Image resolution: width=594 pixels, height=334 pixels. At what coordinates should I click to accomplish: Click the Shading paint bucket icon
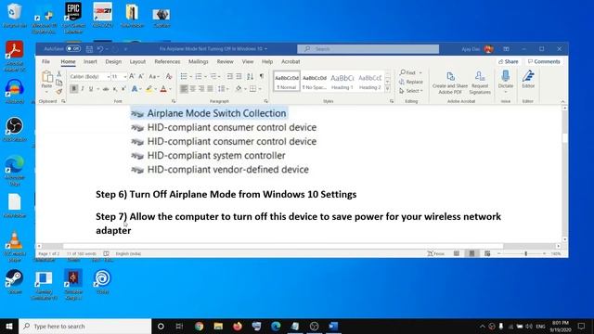point(239,89)
